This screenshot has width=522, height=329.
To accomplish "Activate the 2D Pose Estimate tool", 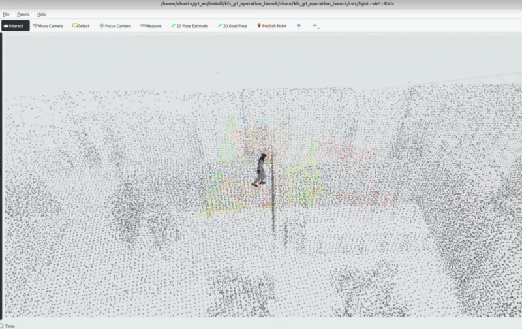I will coord(189,25).
